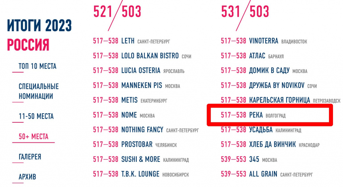Open Дружба by Novikov listing
343x187 pixels.
click(277, 85)
